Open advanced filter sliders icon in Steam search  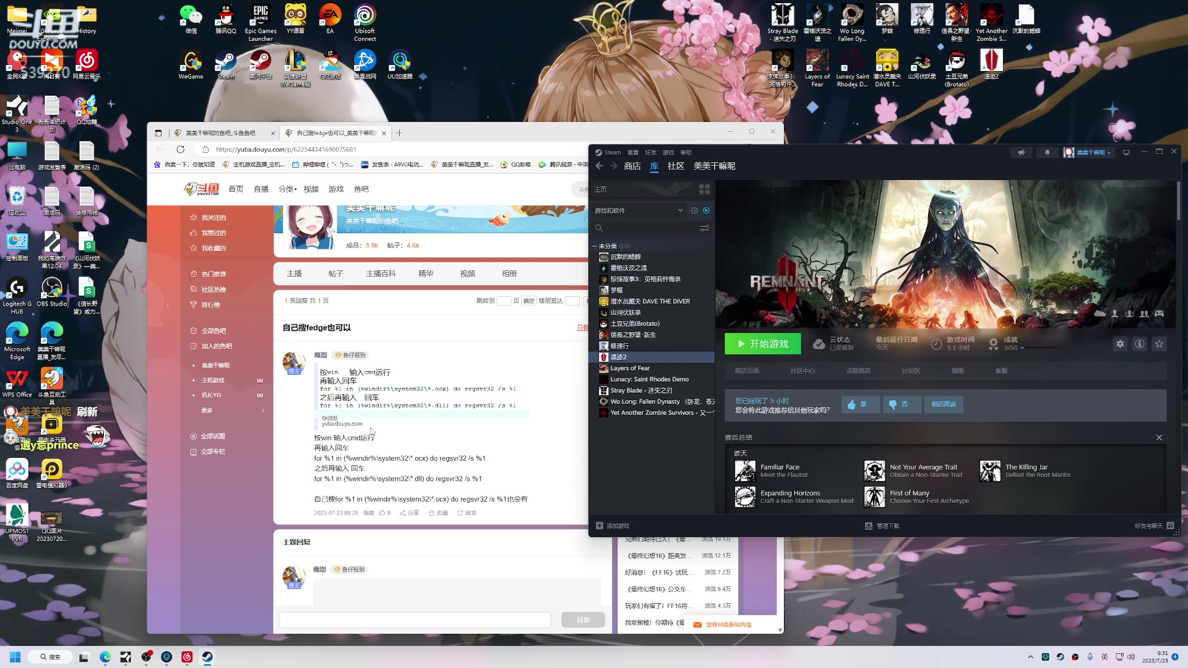coord(704,228)
